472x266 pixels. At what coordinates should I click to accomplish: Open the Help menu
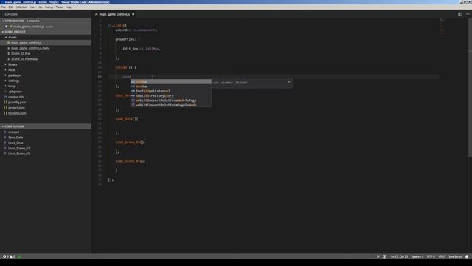pyautogui.click(x=69, y=7)
